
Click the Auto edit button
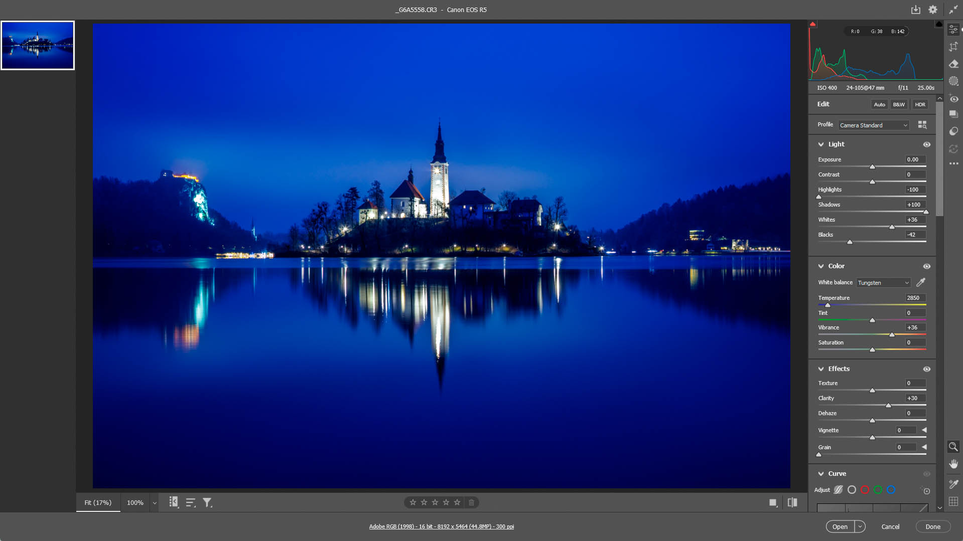879,104
